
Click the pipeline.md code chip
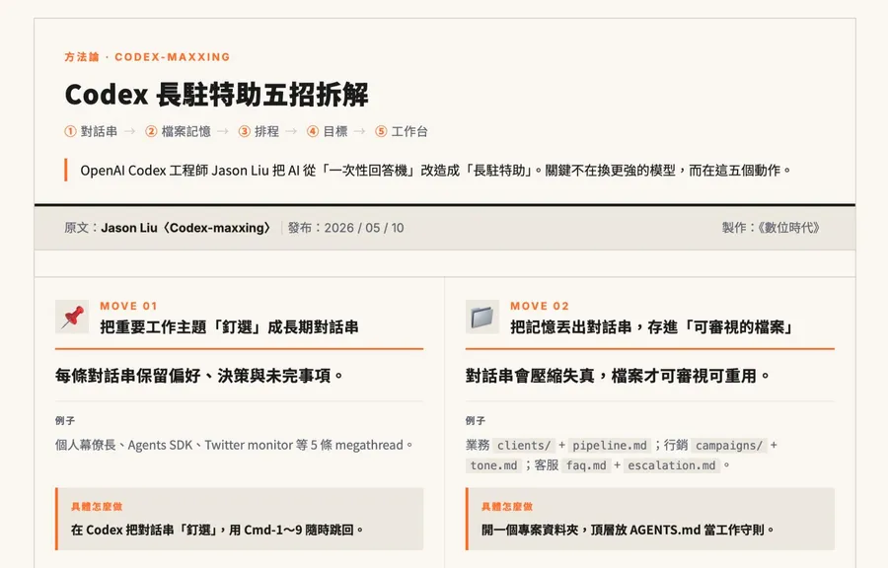point(610,446)
